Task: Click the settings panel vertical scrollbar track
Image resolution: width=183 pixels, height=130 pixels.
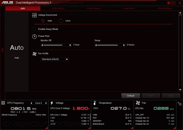Action: [x=180, y=50]
